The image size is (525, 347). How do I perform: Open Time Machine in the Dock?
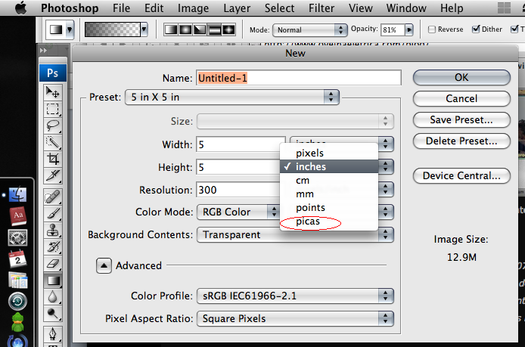pos(17,301)
